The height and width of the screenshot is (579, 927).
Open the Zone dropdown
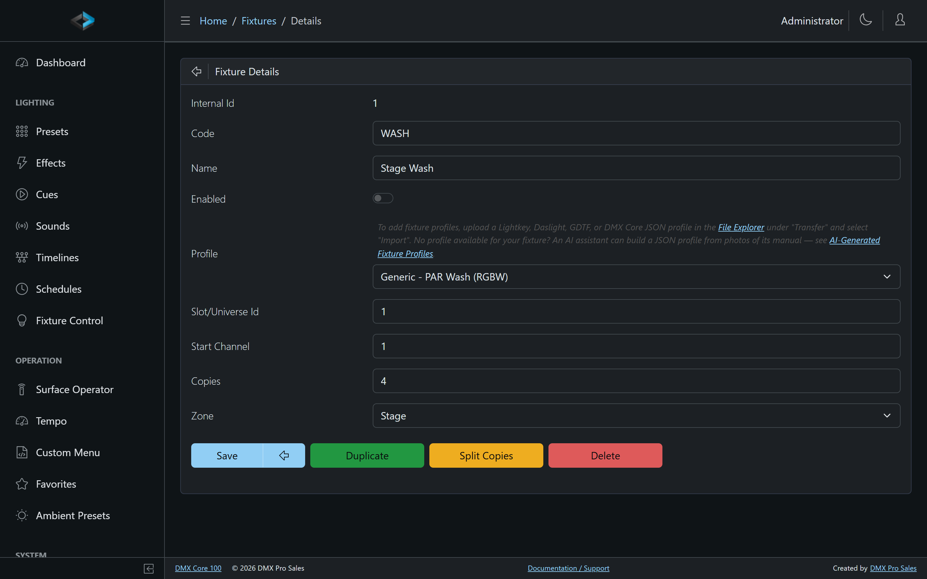tap(636, 416)
